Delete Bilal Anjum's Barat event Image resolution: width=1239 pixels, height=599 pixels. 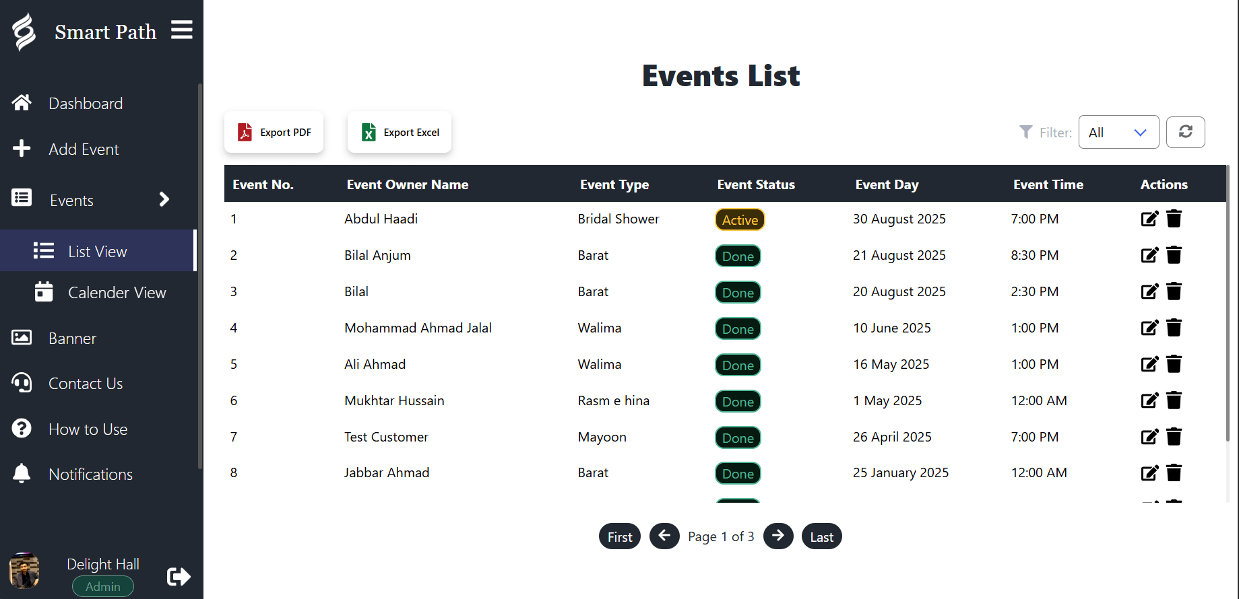(x=1174, y=255)
